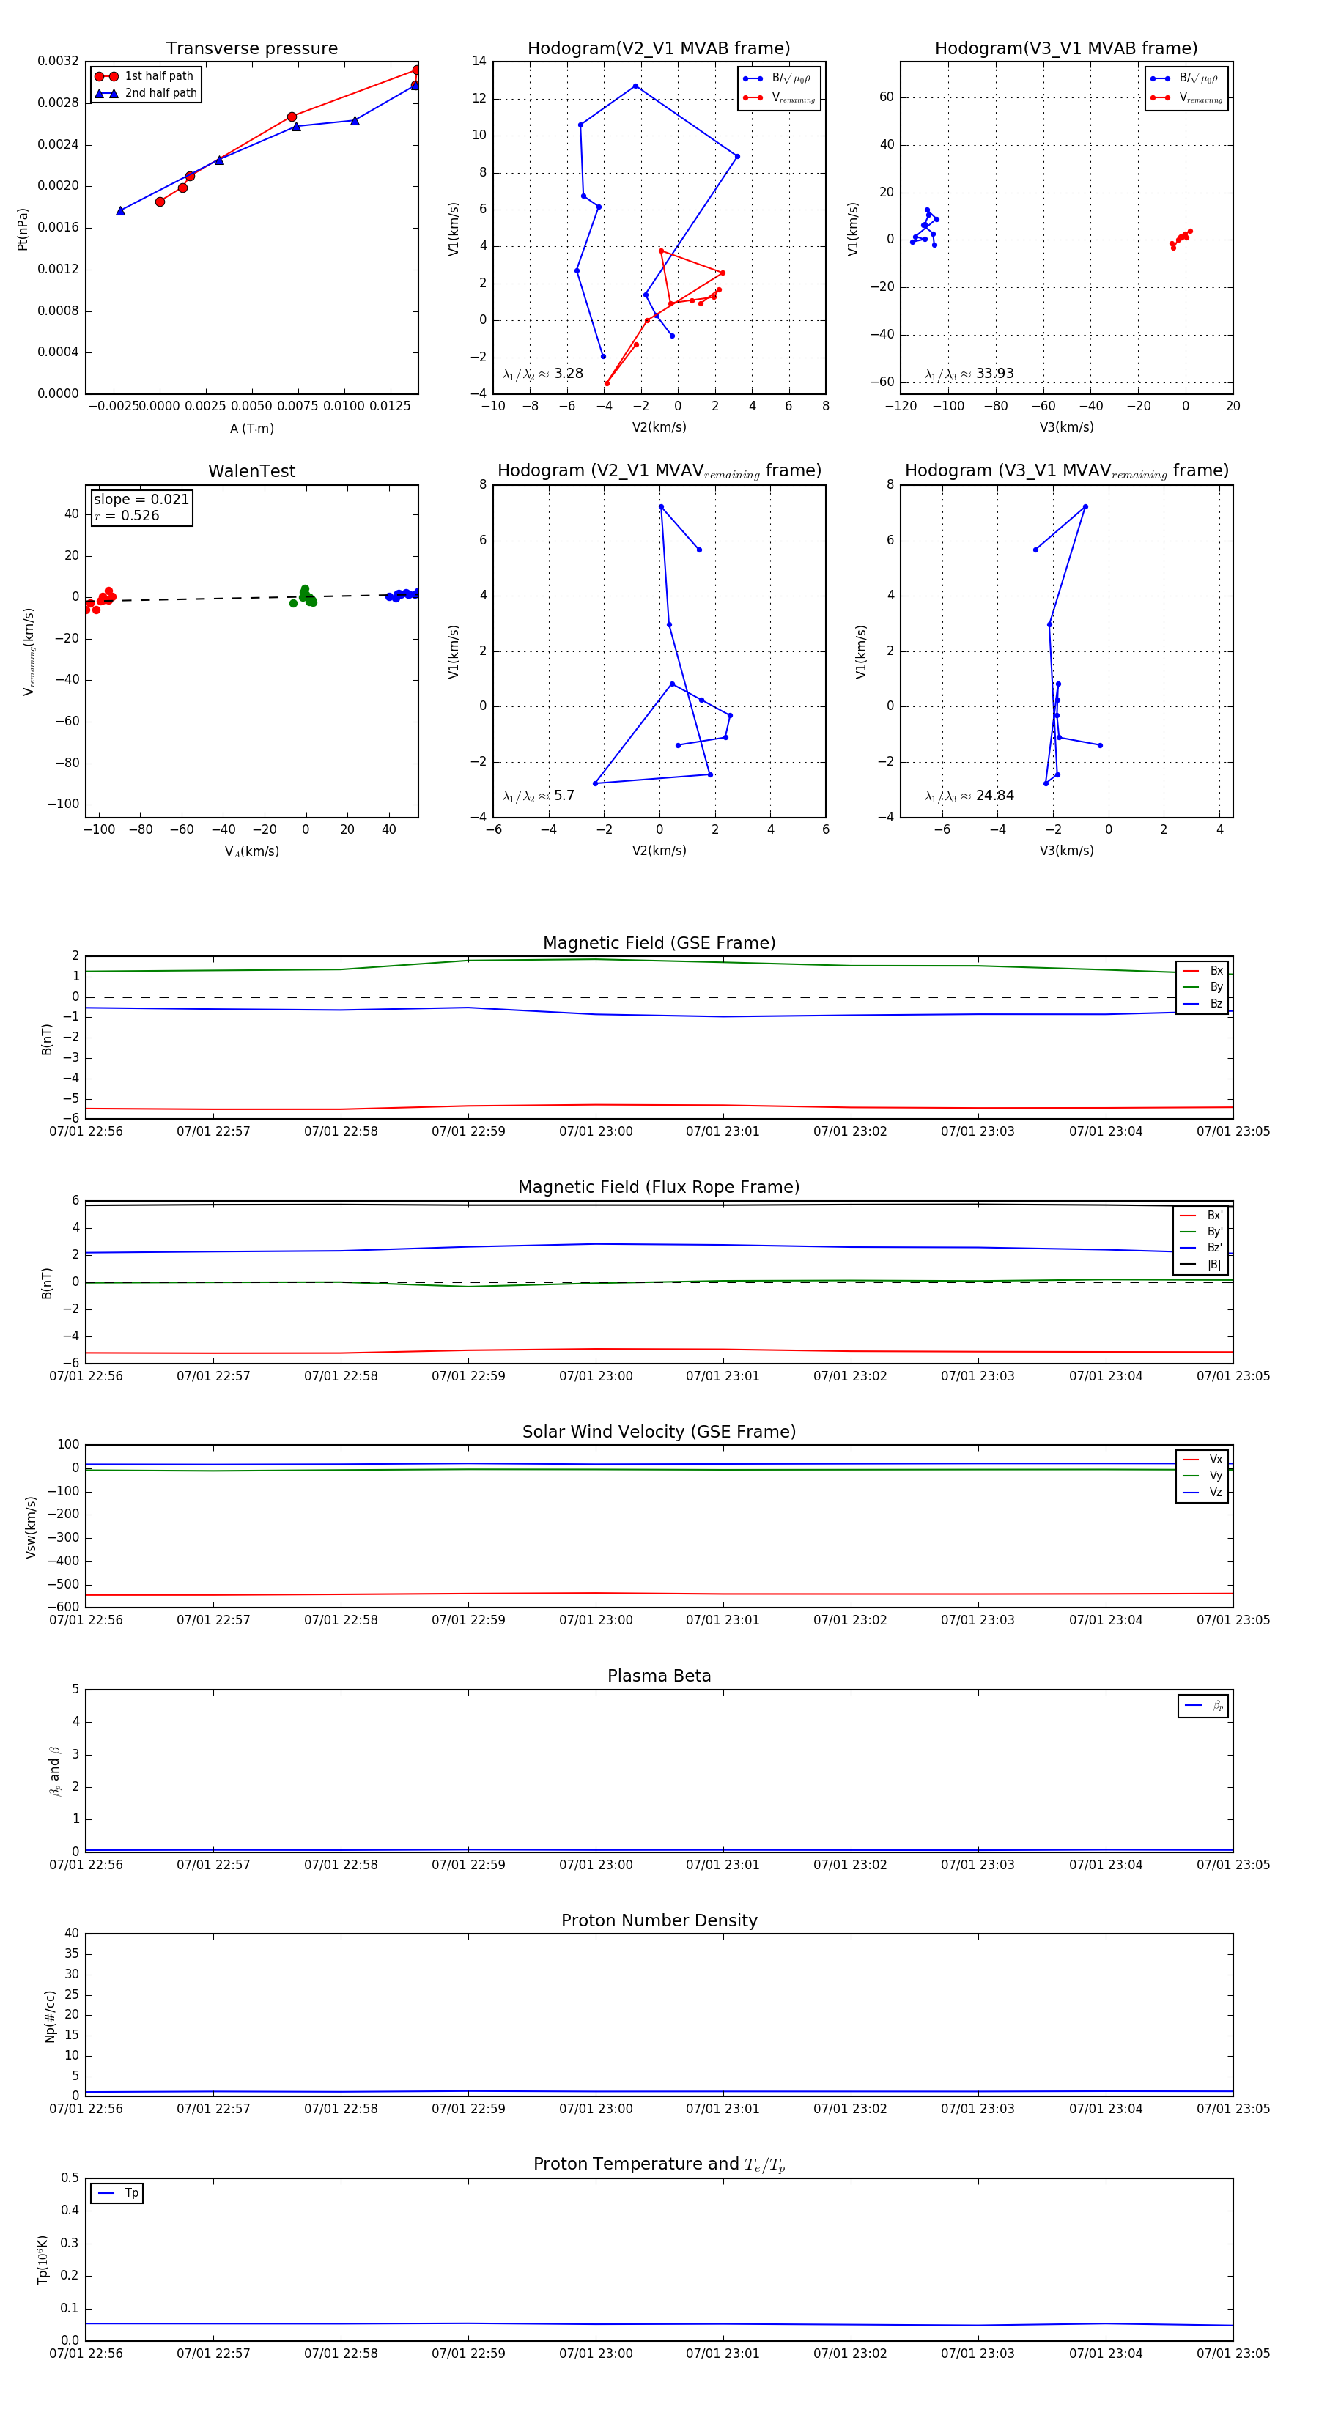Select the Vx legend entry
The image size is (1319, 2418).
point(1202,1460)
